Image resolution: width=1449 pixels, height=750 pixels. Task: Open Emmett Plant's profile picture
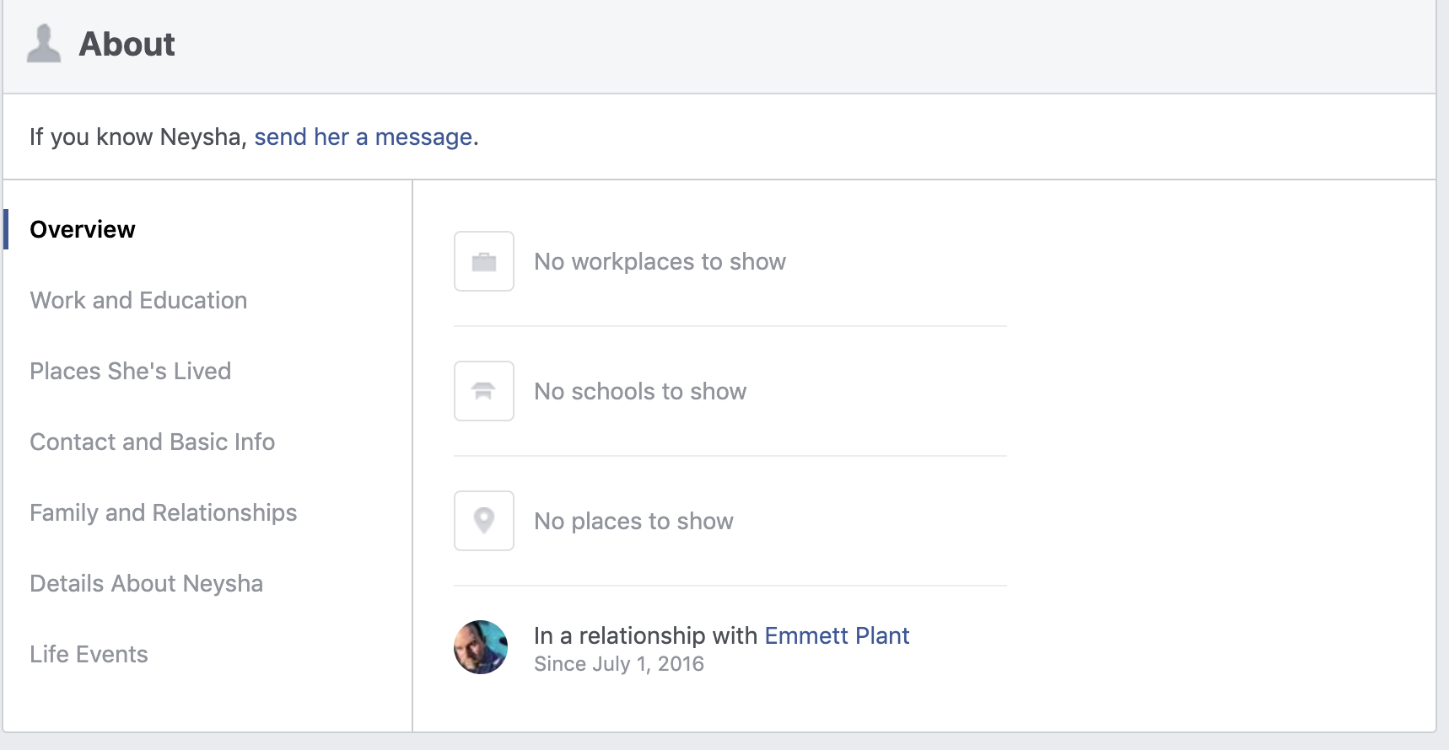tap(481, 647)
